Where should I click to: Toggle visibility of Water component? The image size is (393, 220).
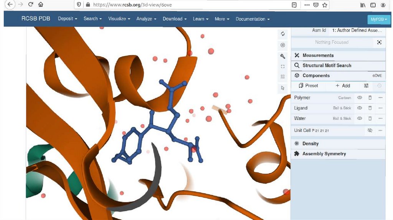coord(360,118)
